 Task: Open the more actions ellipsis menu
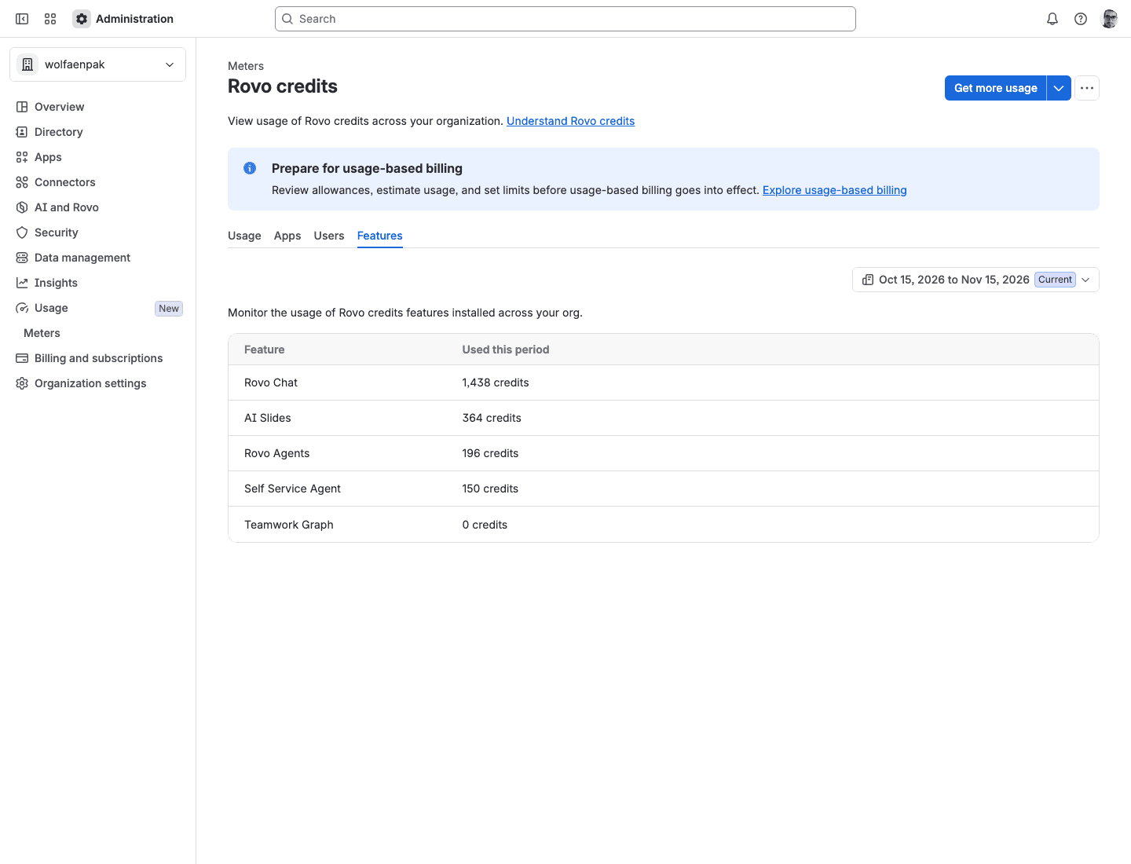1087,88
